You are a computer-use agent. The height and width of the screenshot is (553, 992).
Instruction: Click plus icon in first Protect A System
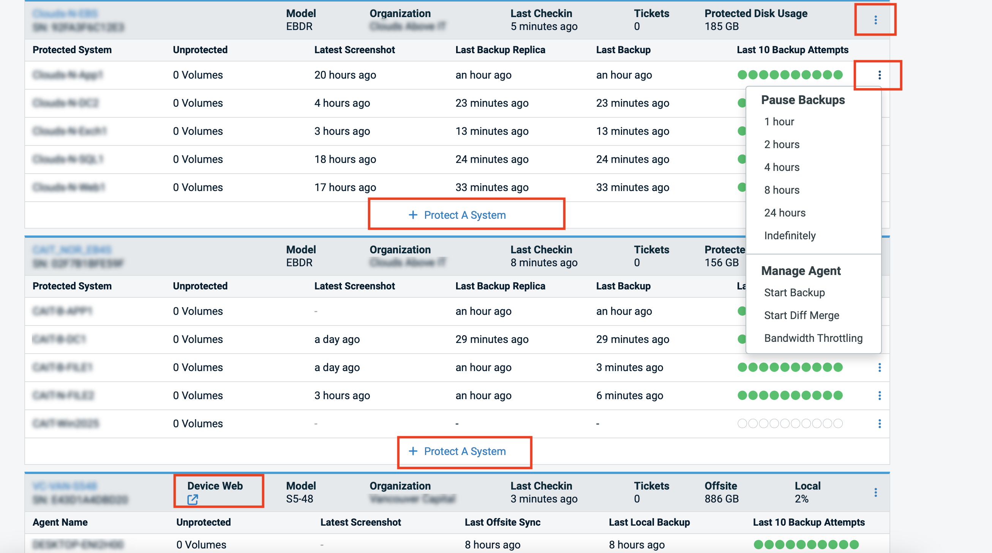(413, 215)
